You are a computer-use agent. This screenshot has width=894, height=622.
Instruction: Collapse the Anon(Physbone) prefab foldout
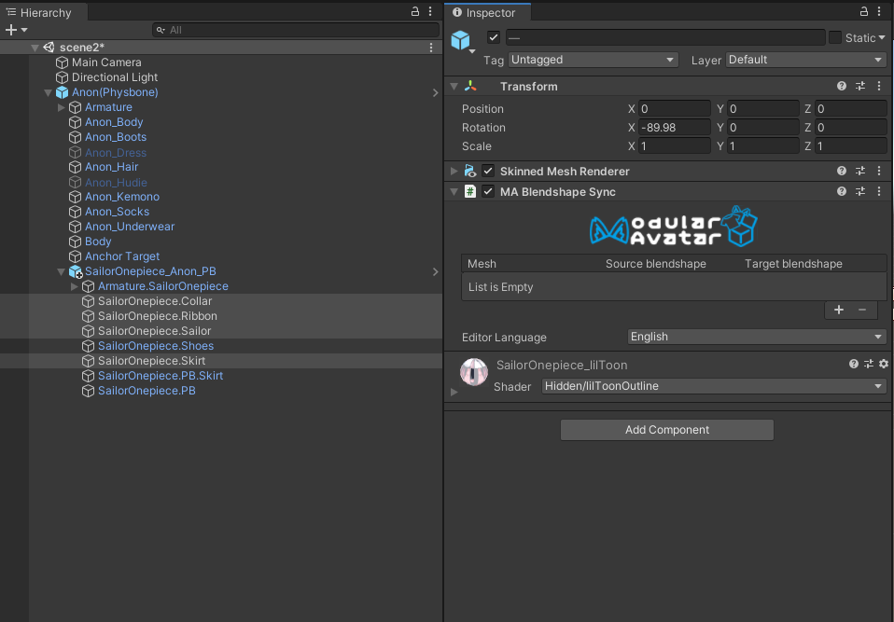click(49, 92)
